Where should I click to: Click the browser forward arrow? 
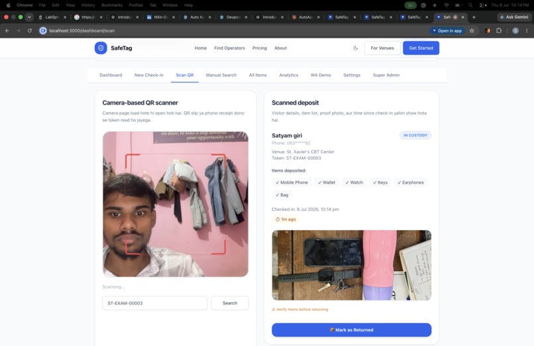[19, 30]
